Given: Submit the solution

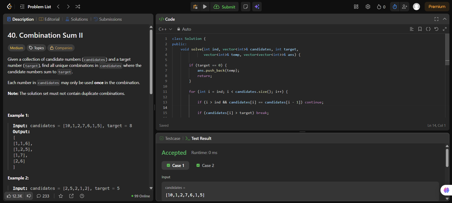Looking at the screenshot, I should tap(224, 7).
